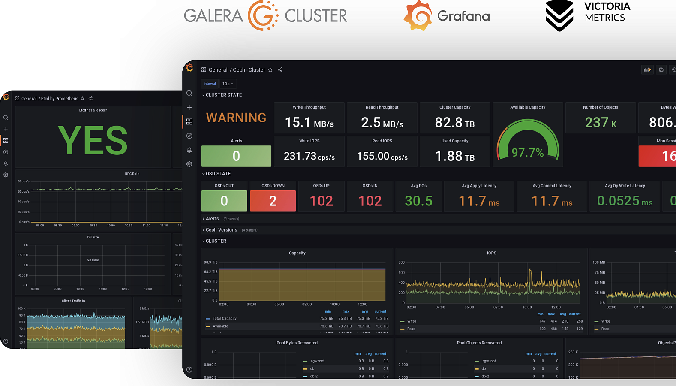
Task: Sort IOPS legend by current column
Action: coord(575,314)
